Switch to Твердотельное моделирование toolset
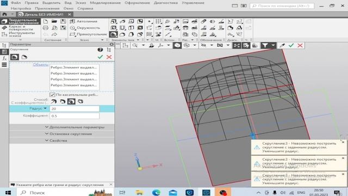The width and height of the screenshot is (348, 196). [x=21, y=21]
